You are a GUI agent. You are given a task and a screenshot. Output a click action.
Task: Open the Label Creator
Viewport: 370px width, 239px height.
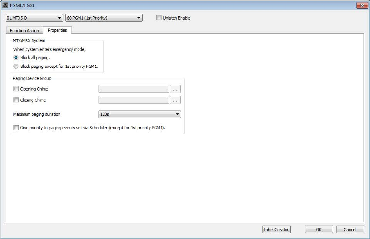[276, 229]
